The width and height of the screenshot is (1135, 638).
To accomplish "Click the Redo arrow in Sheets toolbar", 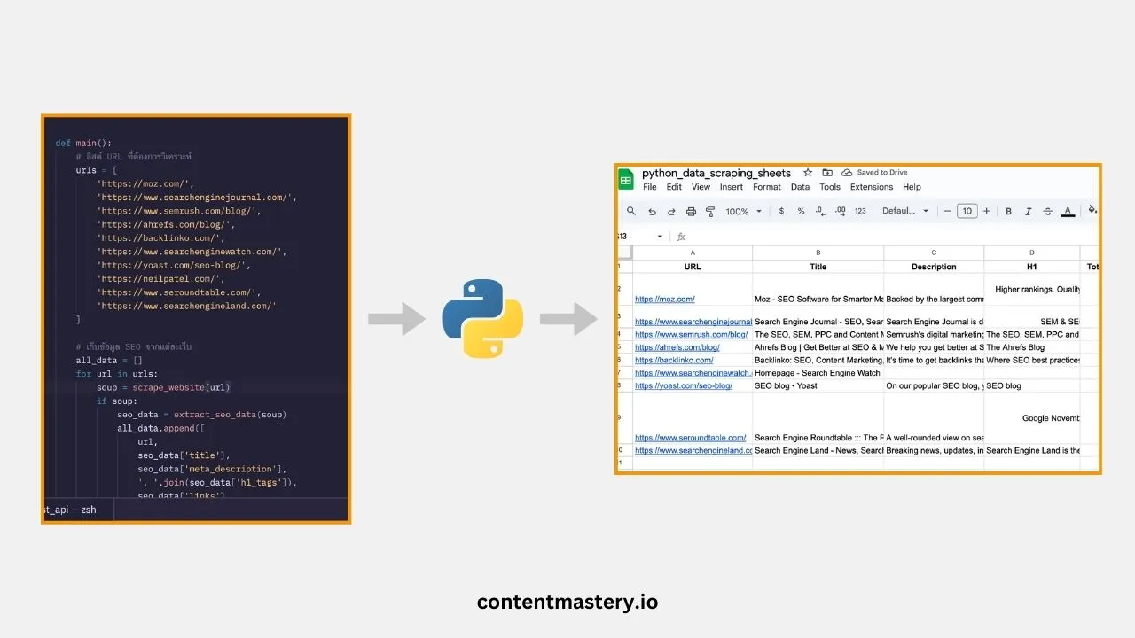I will [671, 211].
